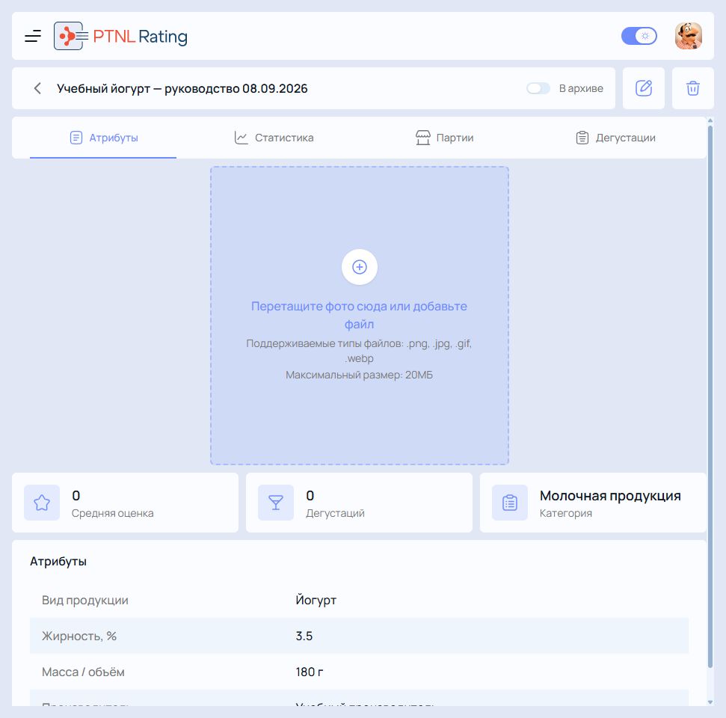
Task: Click the clipboard Категория icon
Action: (509, 502)
